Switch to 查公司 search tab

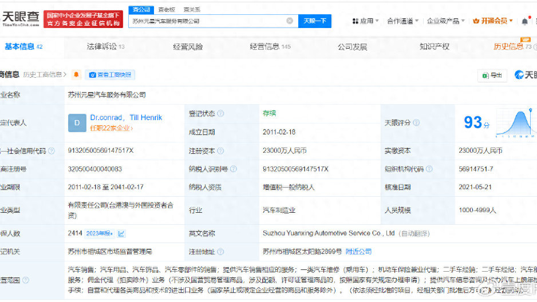(141, 10)
